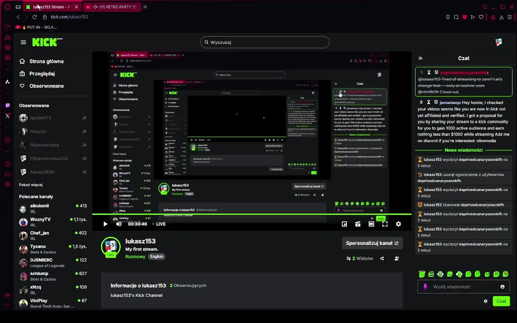Screen dimensions: 517x323
Task: Open recommended channel aikoiemil
Action: click(53, 208)
